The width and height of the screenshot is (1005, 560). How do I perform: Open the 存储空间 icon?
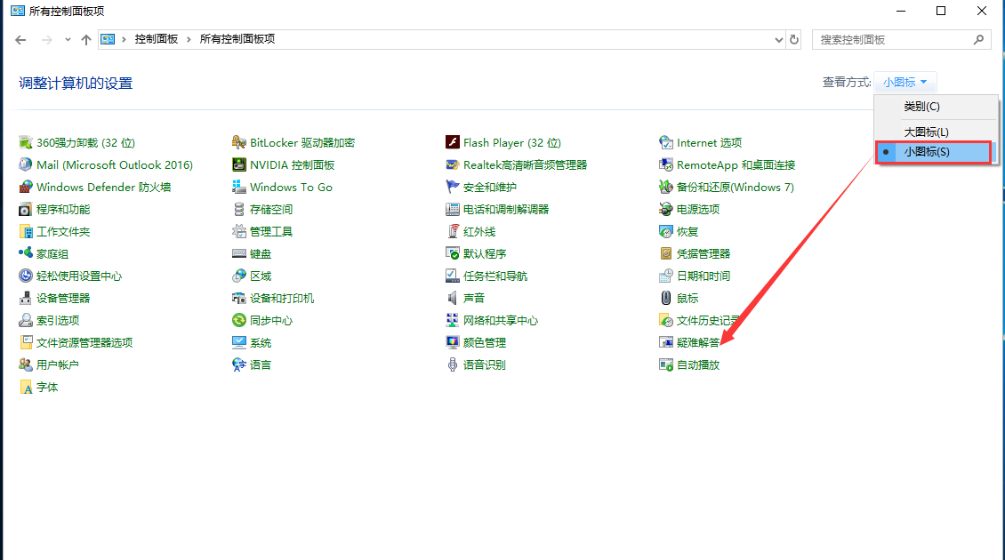239,210
